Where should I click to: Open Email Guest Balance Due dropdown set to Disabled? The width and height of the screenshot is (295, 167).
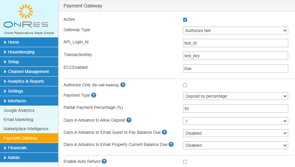[235, 133]
